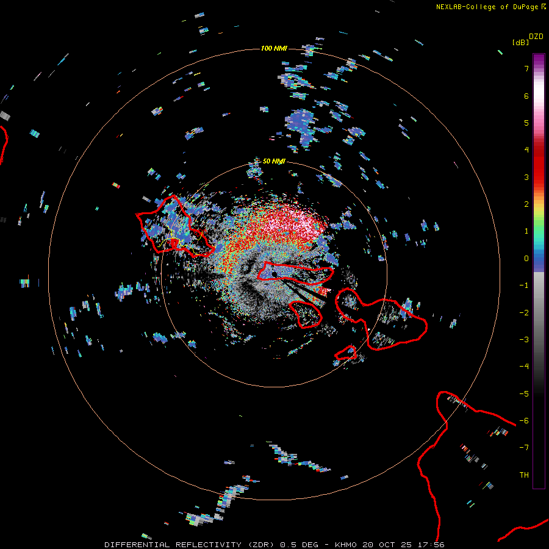549x549 pixels.
Task: Click the [dB] unit label
Action: coord(520,42)
